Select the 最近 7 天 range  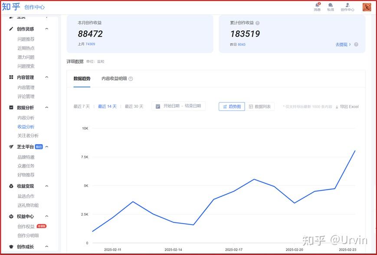click(x=82, y=106)
